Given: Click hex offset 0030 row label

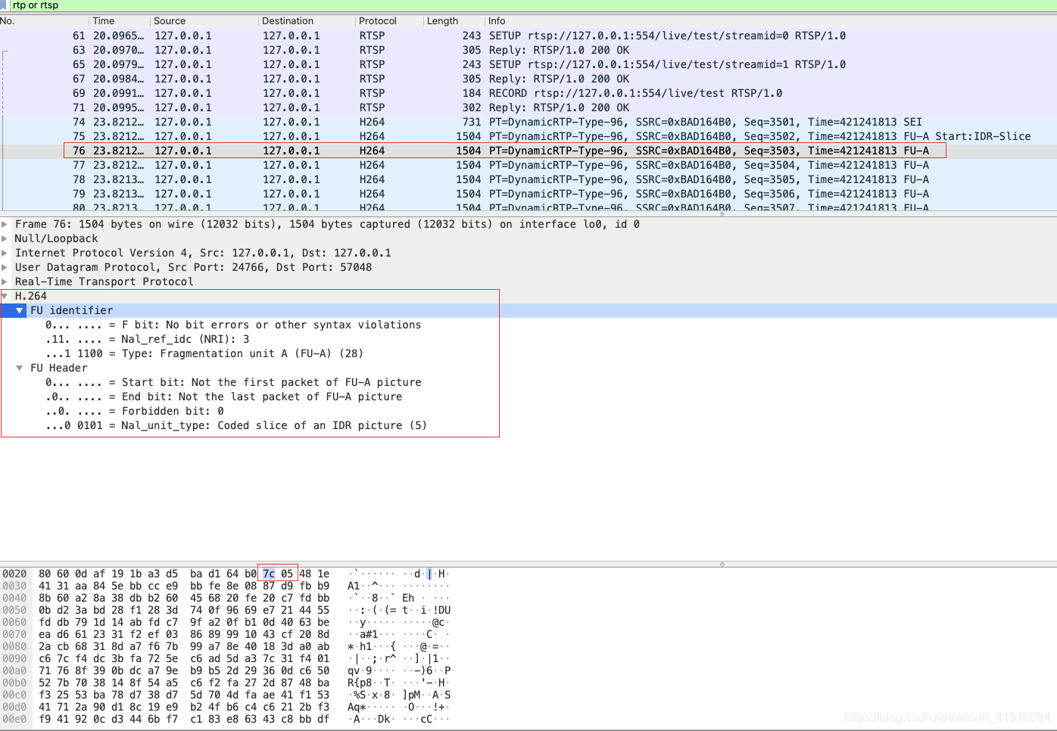Looking at the screenshot, I should click(x=14, y=586).
